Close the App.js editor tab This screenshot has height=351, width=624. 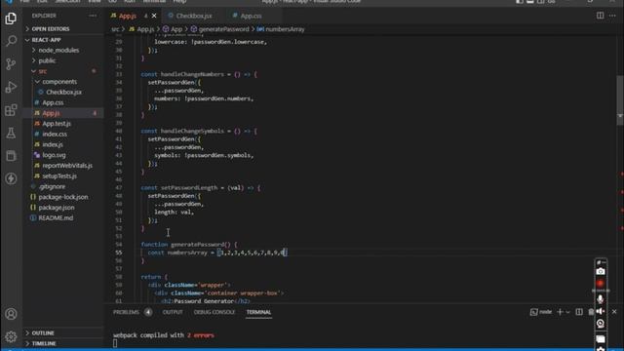(154, 16)
